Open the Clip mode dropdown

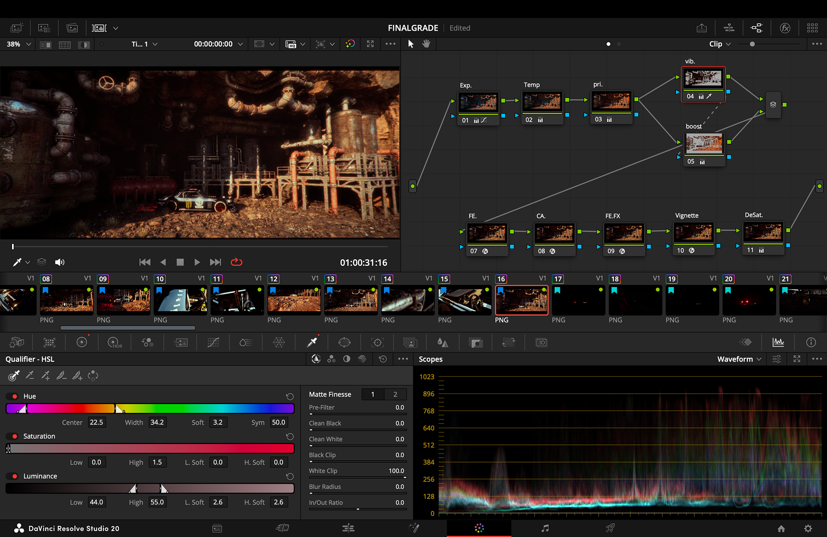coord(720,44)
